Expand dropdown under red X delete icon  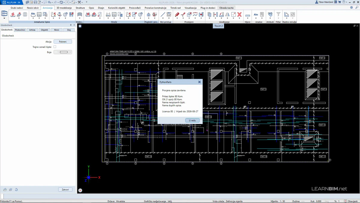click(239, 18)
